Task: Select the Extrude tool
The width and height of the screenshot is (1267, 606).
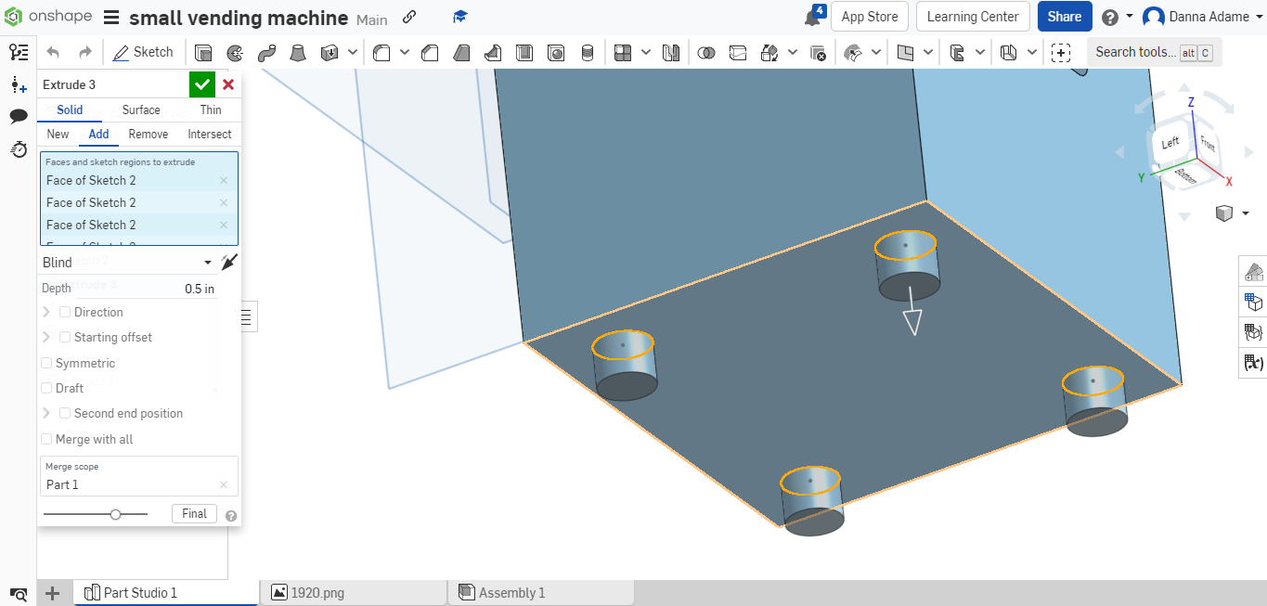Action: click(204, 52)
